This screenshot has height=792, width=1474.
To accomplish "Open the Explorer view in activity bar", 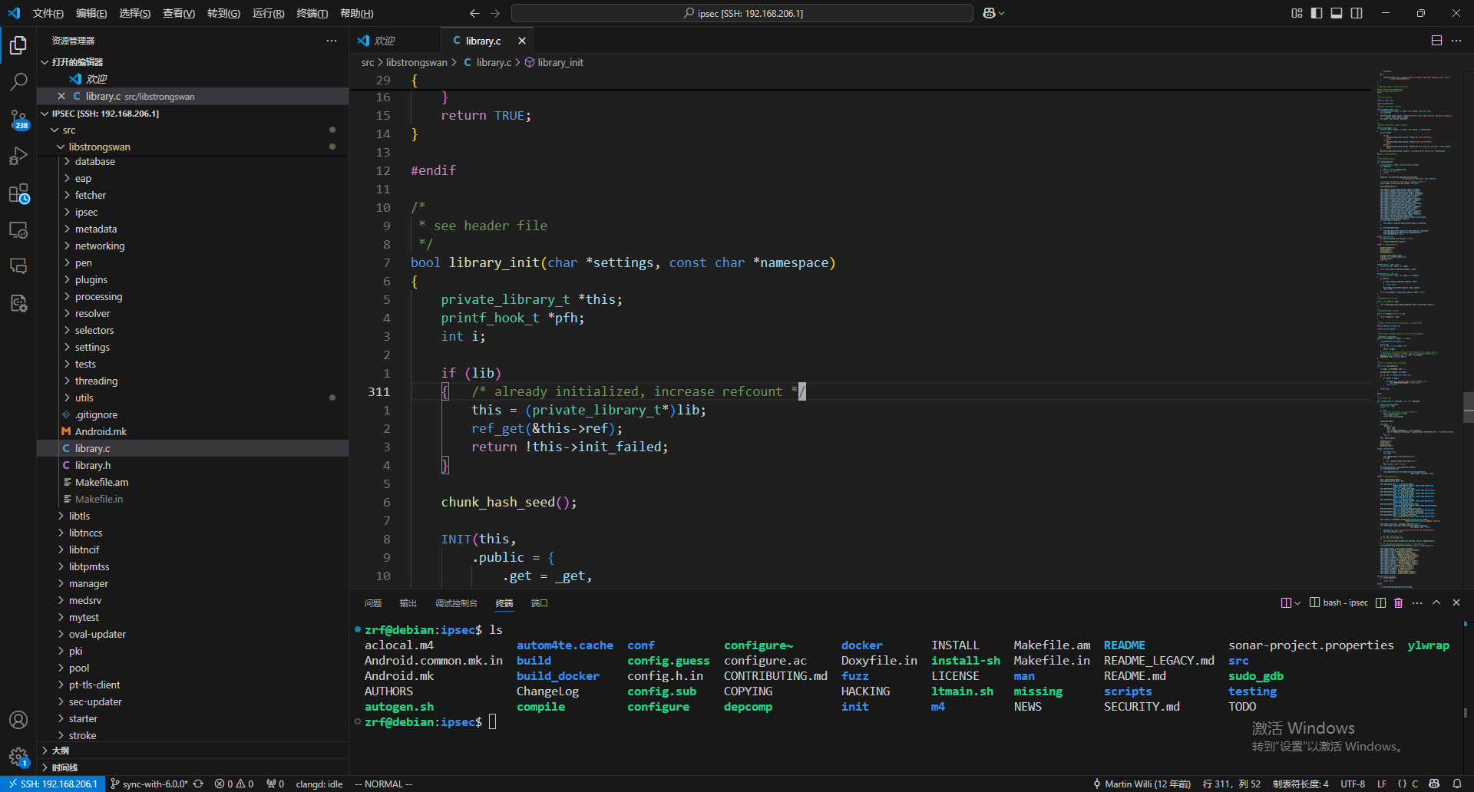I will pyautogui.click(x=18, y=46).
